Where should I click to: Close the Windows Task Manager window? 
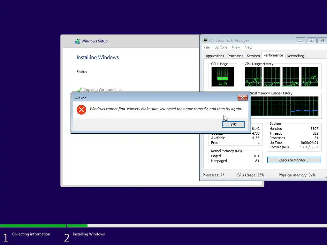[x=322, y=40]
